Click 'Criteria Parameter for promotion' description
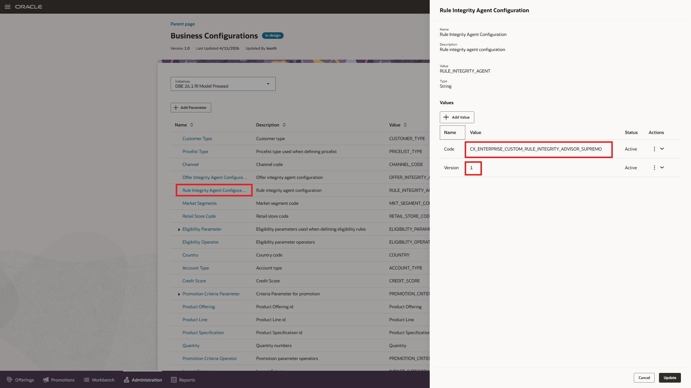The height and width of the screenshot is (388, 691). pos(288,294)
